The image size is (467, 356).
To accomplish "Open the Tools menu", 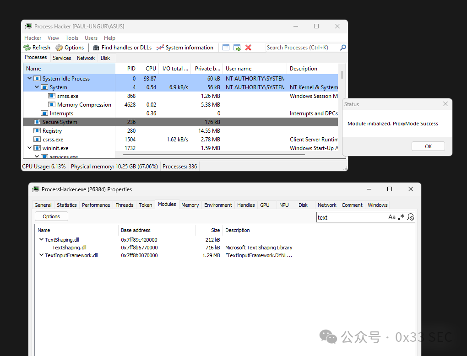I will tap(72, 38).
